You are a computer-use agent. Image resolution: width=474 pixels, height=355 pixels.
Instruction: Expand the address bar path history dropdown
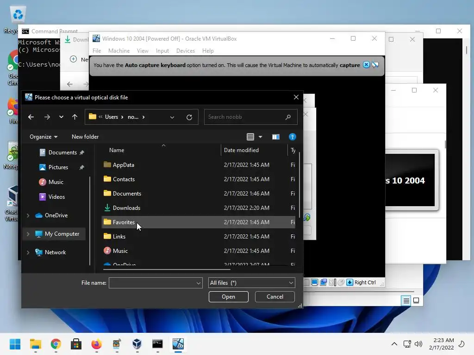pos(172,117)
